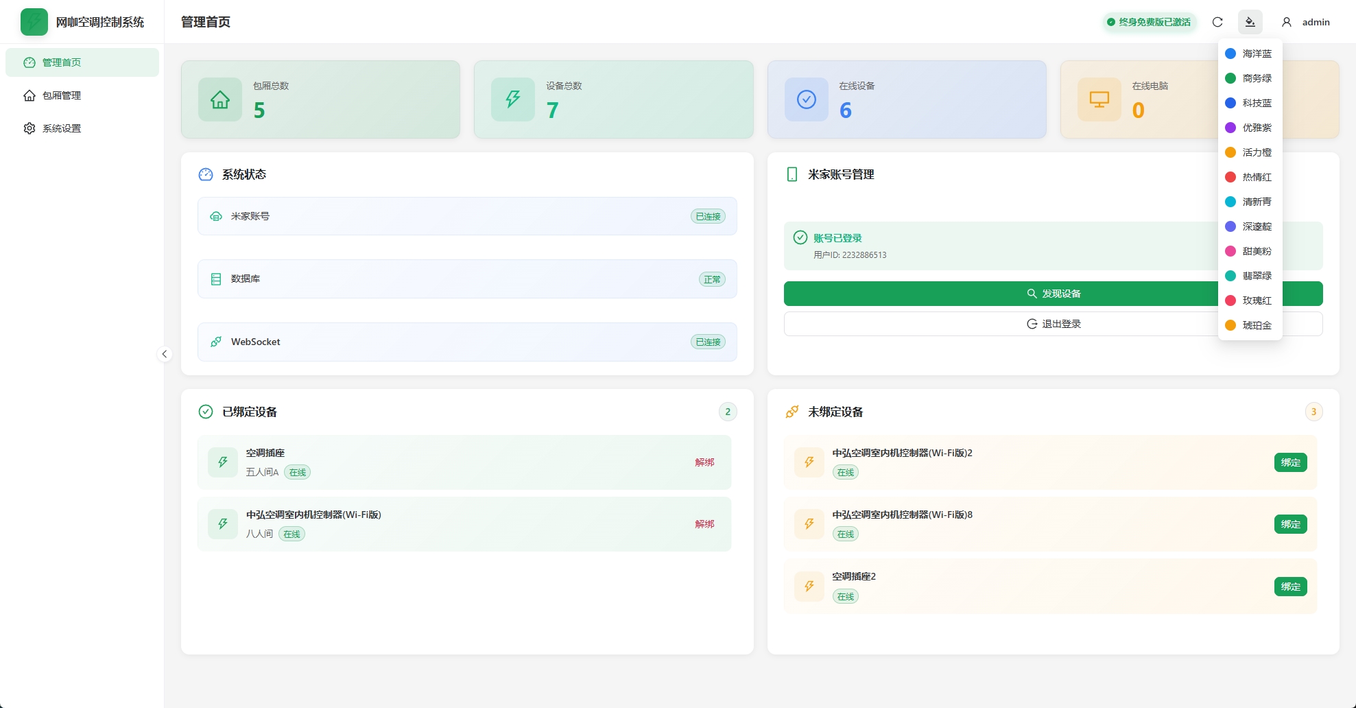1356x708 pixels.
Task: Select the 海洋蓝 theme color
Action: coord(1250,54)
